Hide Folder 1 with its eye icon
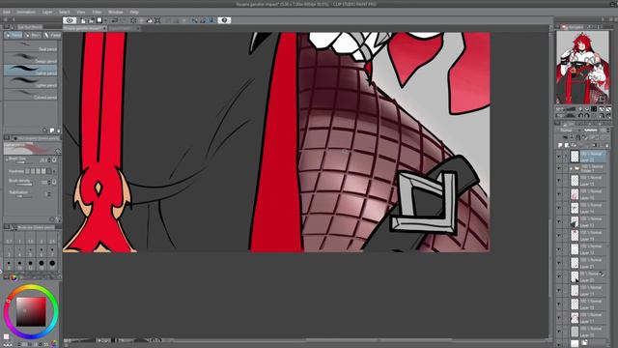 (559, 168)
